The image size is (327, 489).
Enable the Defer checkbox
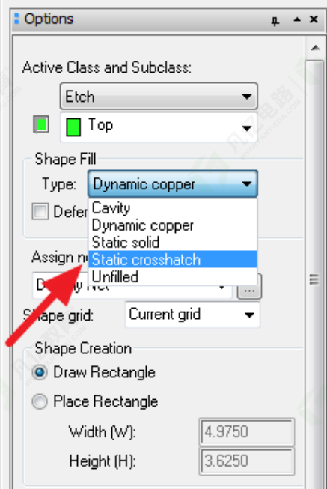point(40,211)
